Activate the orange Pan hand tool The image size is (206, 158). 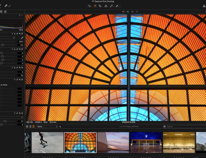(95, 6)
